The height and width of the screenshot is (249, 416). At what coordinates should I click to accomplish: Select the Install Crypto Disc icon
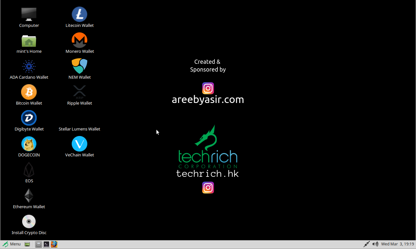click(29, 222)
